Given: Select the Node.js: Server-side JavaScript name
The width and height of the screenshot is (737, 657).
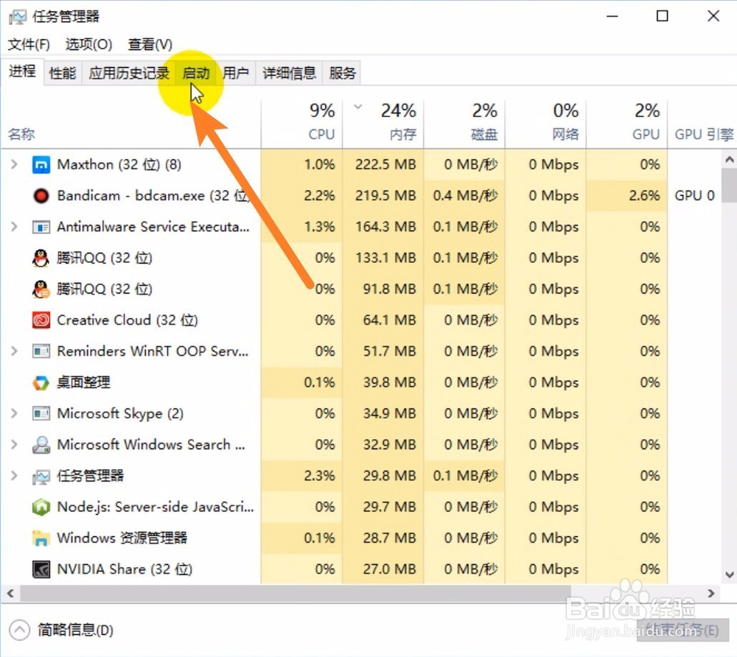Looking at the screenshot, I should 156,507.
